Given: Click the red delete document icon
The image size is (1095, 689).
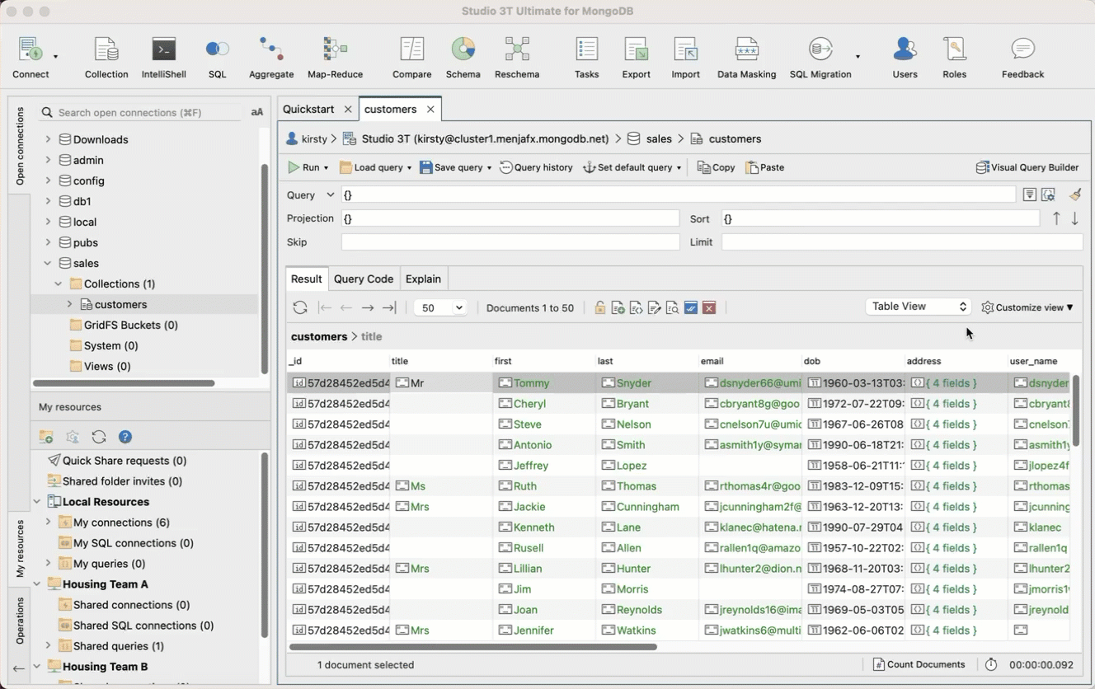Looking at the screenshot, I should (709, 307).
